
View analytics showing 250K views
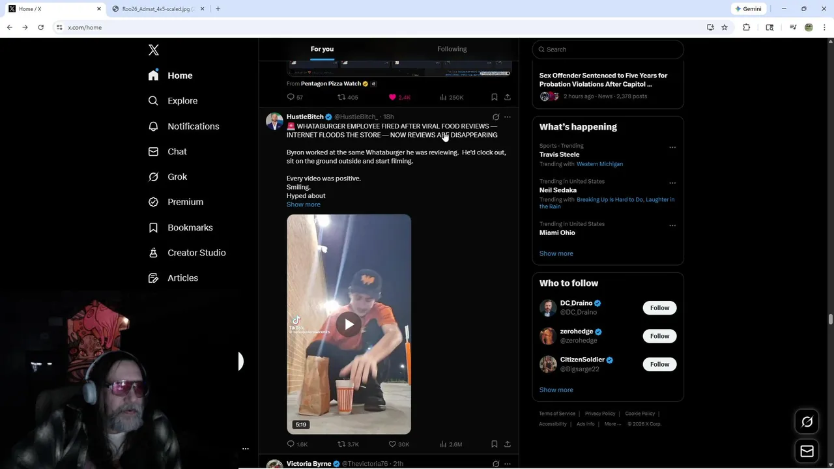pyautogui.click(x=452, y=97)
